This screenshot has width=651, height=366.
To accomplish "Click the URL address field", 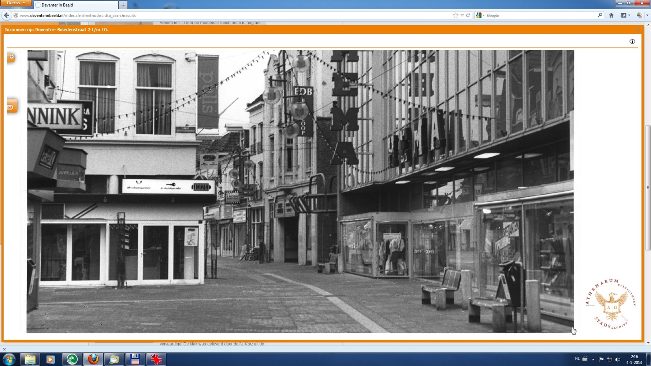I will tap(234, 15).
